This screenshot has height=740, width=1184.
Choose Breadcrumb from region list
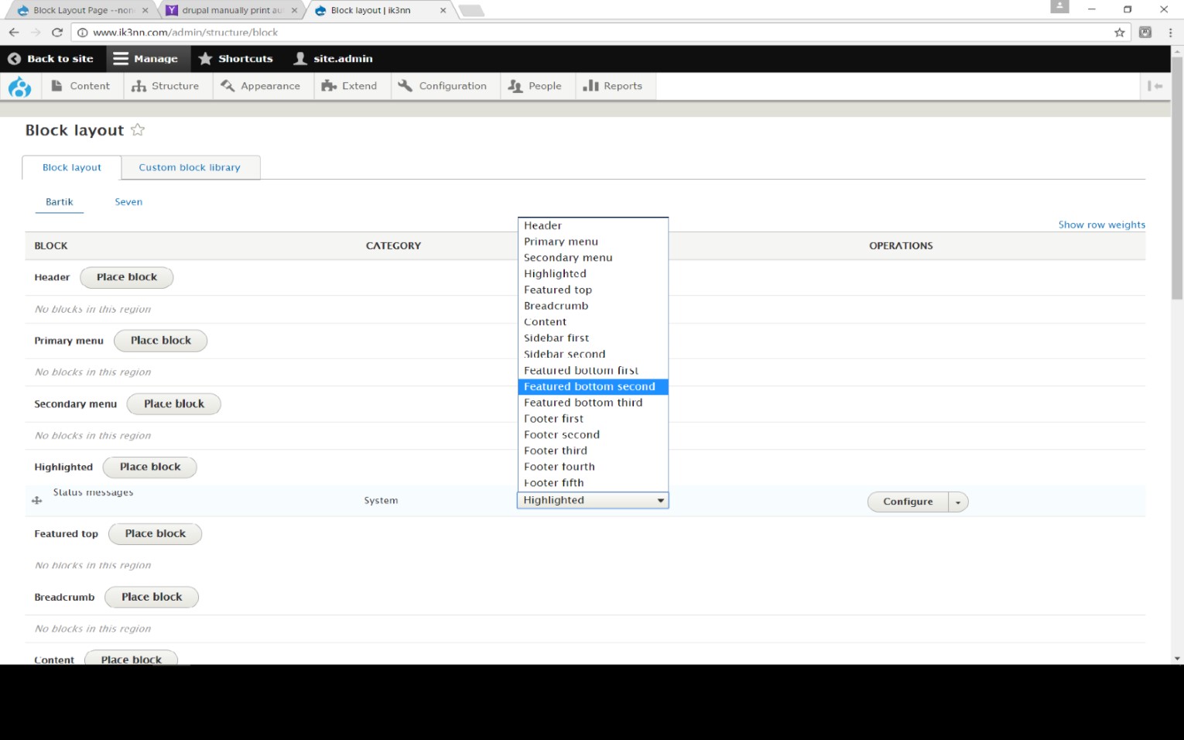coord(593,306)
